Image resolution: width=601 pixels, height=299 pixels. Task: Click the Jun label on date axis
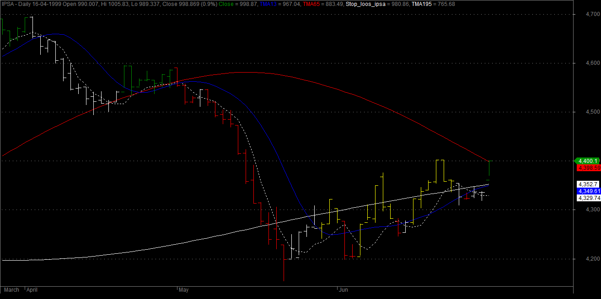[x=343, y=290]
